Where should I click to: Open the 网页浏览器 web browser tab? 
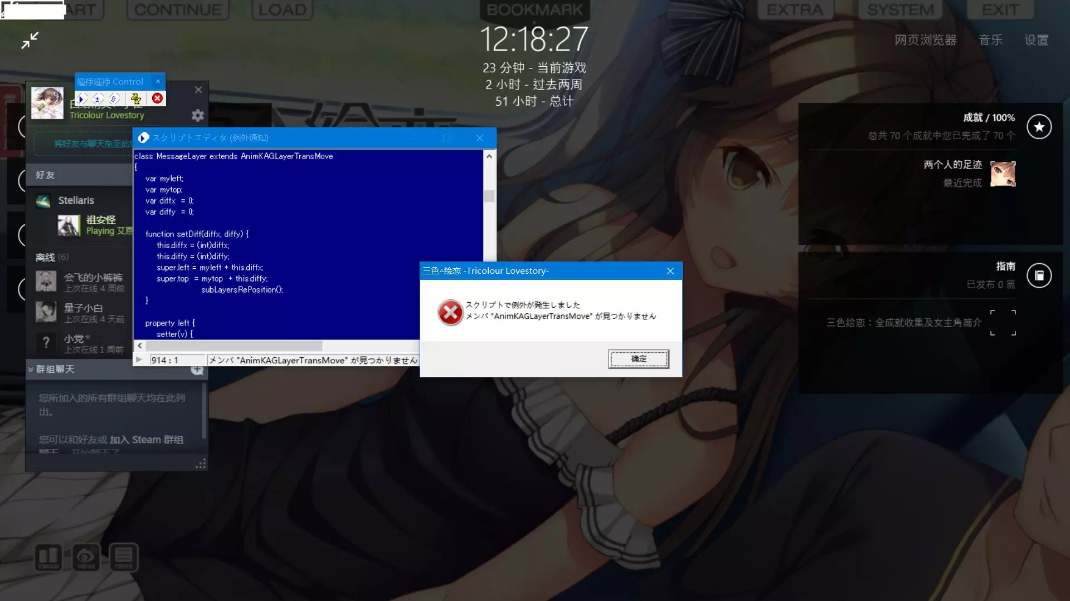click(925, 40)
